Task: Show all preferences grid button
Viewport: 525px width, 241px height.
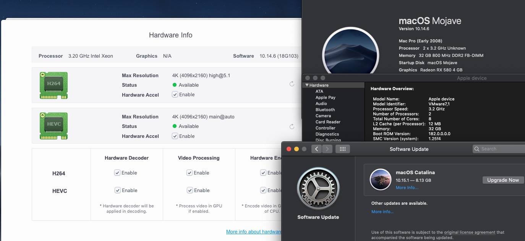Action: pos(343,149)
